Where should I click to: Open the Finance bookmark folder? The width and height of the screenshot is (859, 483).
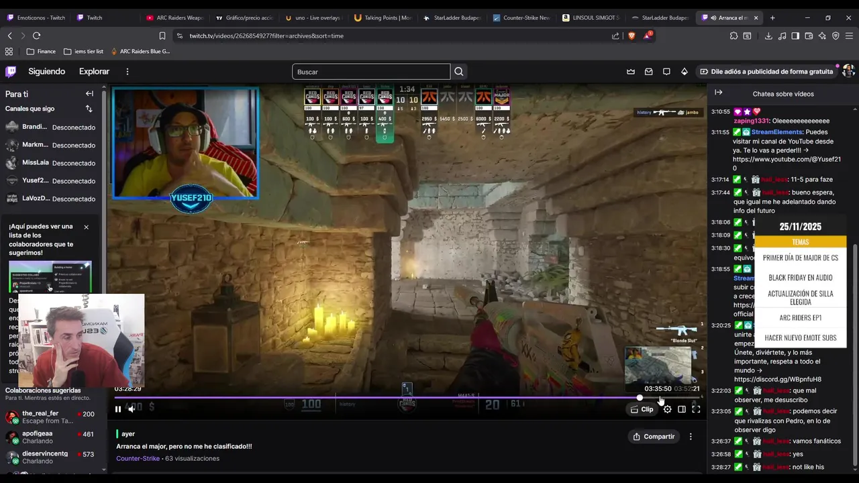[x=41, y=51]
